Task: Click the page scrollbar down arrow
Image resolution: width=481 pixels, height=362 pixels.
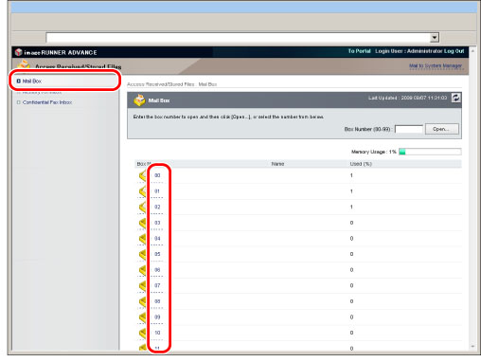Action: (x=472, y=347)
